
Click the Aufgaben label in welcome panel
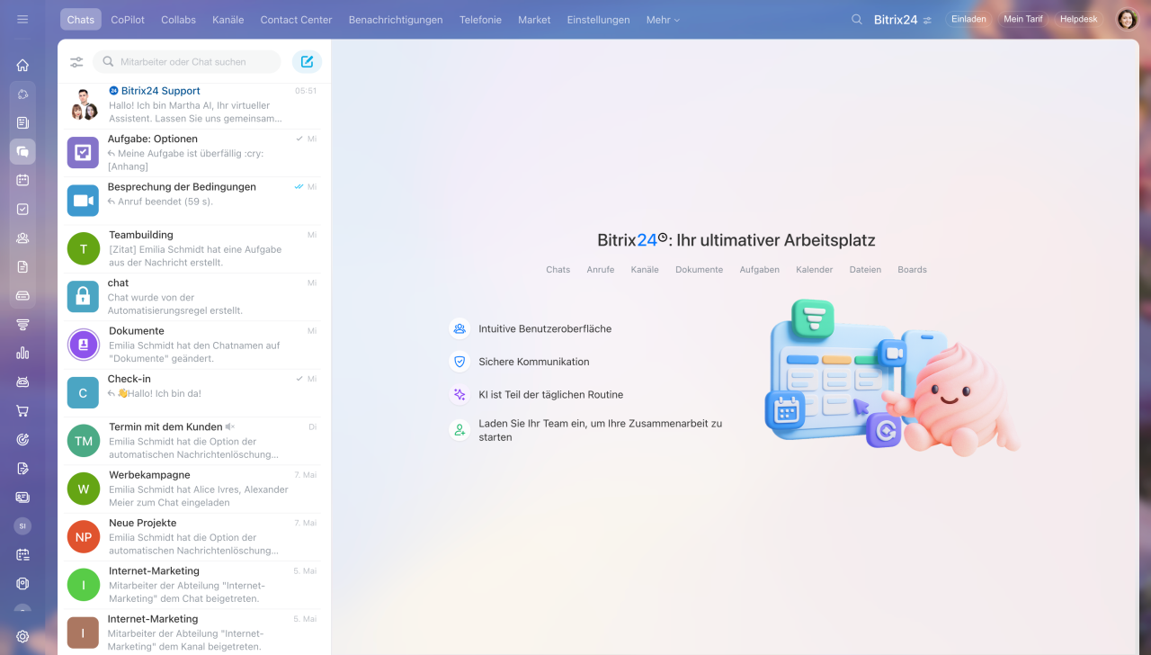(760, 270)
